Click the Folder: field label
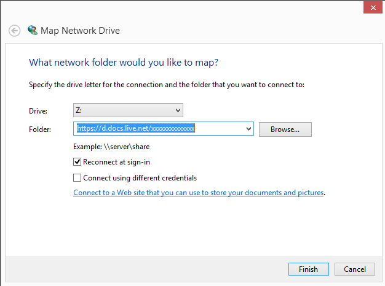Image resolution: width=385 pixels, height=286 pixels. pos(40,129)
